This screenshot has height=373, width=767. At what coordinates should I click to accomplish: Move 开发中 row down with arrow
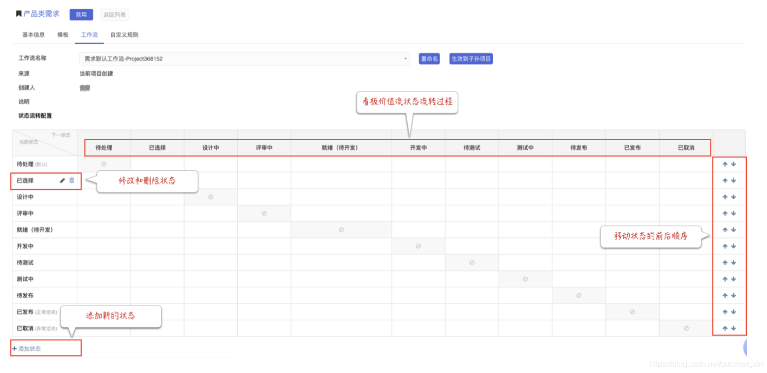pyautogui.click(x=734, y=246)
